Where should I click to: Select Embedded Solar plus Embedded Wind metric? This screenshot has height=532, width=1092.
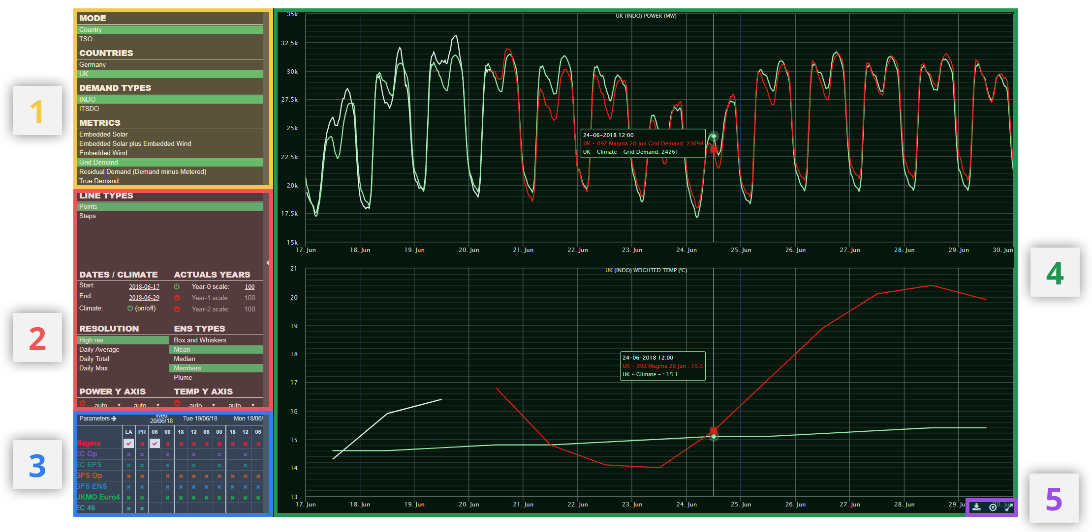[170, 143]
